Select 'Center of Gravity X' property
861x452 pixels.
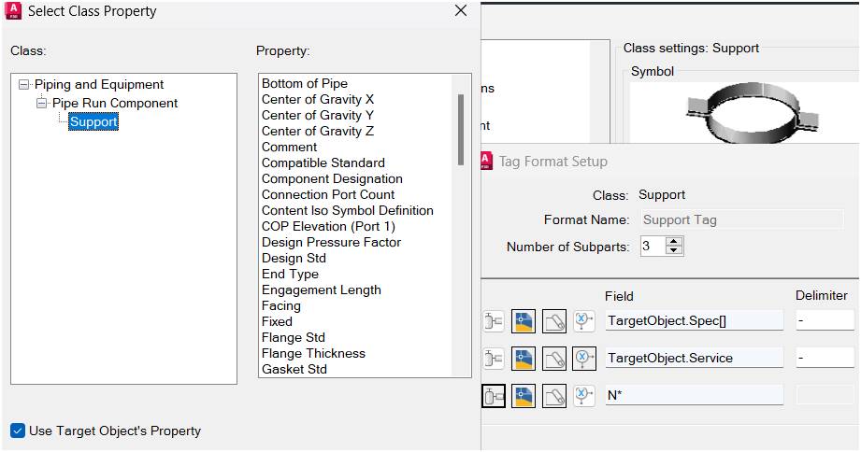(x=318, y=99)
